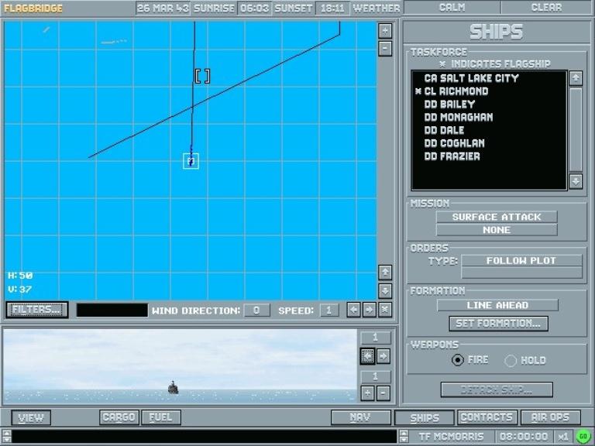Click right arrow button in ship view panel
The width and height of the screenshot is (595, 446).
[x=383, y=355]
